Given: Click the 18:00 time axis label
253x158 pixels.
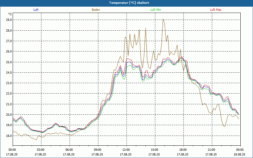Looking at the screenshot, I should click(x=183, y=150).
